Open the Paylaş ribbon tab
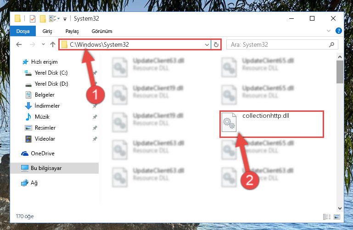Viewport: 353px width, 230px height. [72, 31]
